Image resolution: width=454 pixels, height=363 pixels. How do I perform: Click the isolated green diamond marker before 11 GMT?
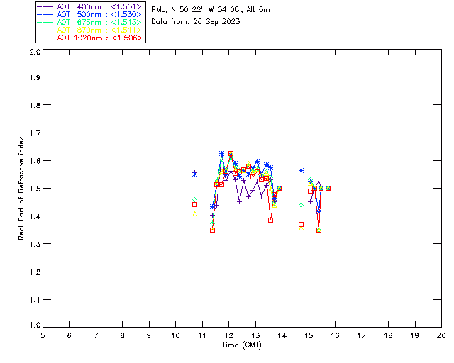pyautogui.click(x=195, y=199)
